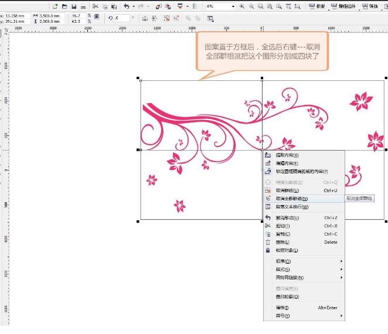Click the rotation angle input field
The image size is (388, 334).
coord(121,18)
